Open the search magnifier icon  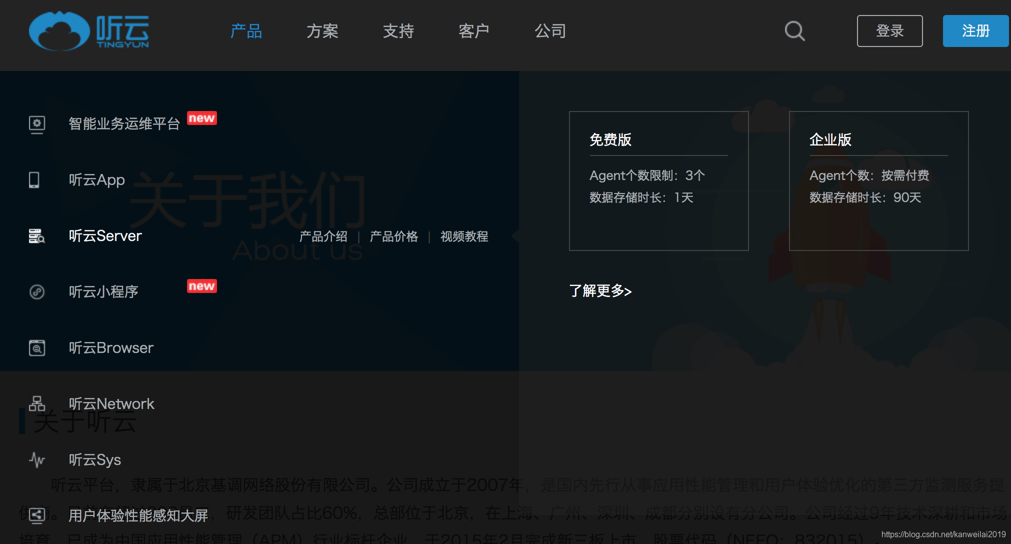[794, 31]
